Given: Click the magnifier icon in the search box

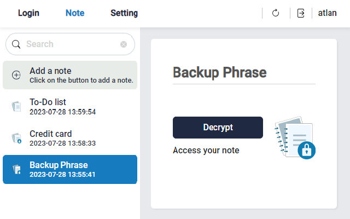Looking at the screenshot, I should [16, 44].
